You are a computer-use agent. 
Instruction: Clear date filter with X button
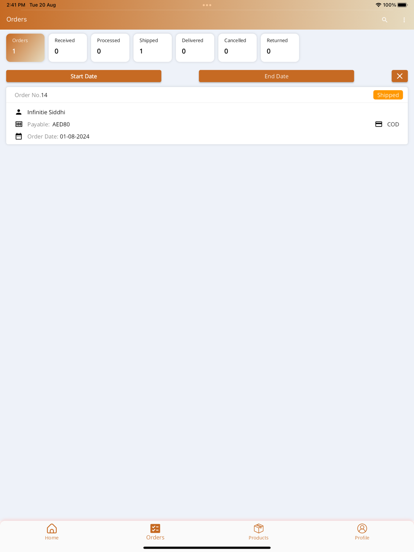tap(400, 76)
